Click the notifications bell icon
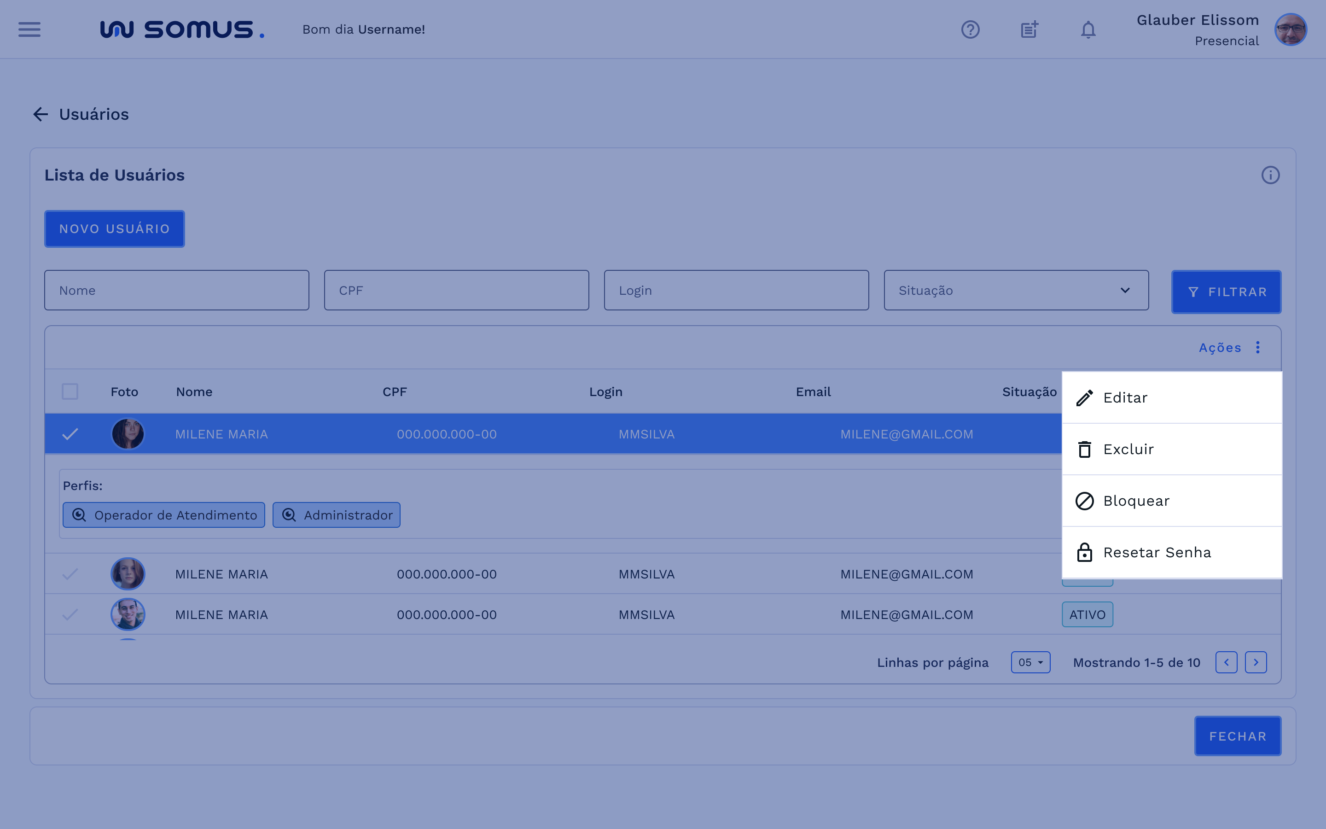Screen dimensions: 1326x829 tap(1088, 29)
